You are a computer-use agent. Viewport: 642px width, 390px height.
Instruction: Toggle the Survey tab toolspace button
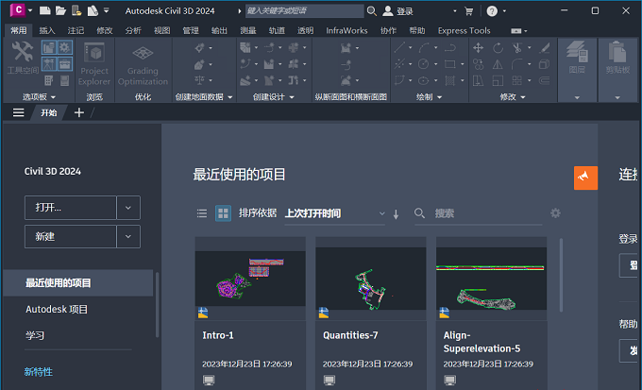click(49, 64)
